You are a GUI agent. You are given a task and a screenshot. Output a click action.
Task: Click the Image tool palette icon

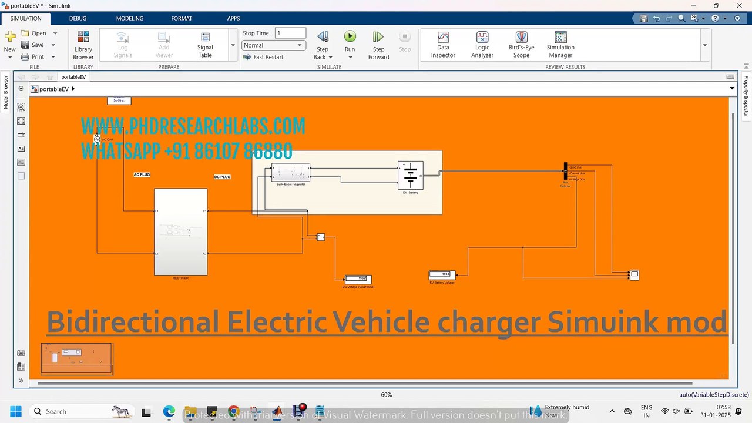click(x=21, y=162)
